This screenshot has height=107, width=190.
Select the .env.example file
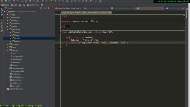18,56
